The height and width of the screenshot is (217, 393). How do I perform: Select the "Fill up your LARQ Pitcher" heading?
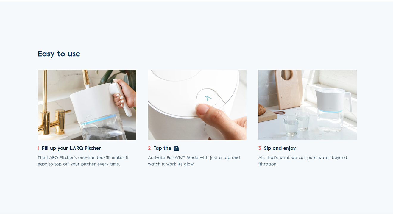coord(71,148)
